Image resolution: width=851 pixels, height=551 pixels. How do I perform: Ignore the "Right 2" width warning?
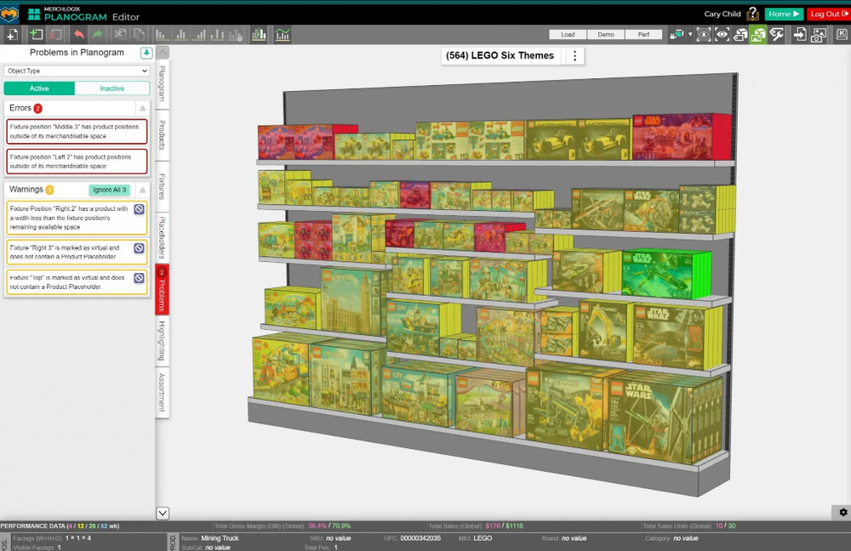(139, 209)
